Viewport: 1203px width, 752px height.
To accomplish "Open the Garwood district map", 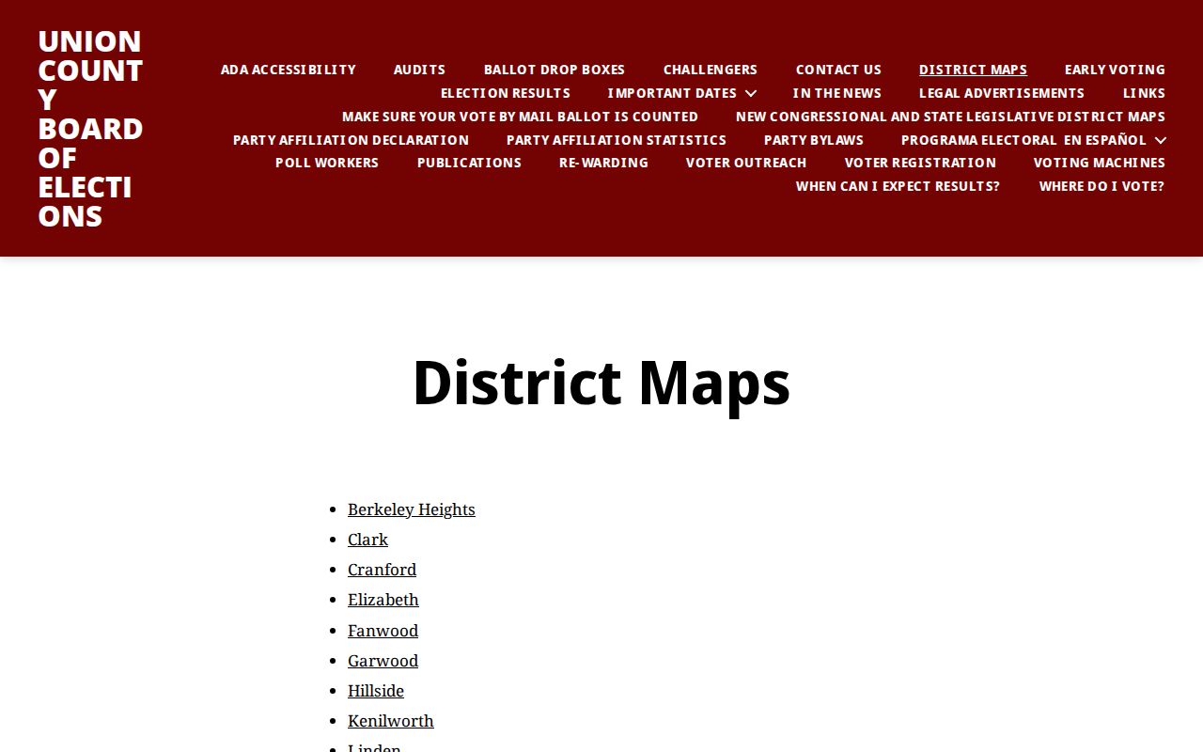I will [383, 661].
